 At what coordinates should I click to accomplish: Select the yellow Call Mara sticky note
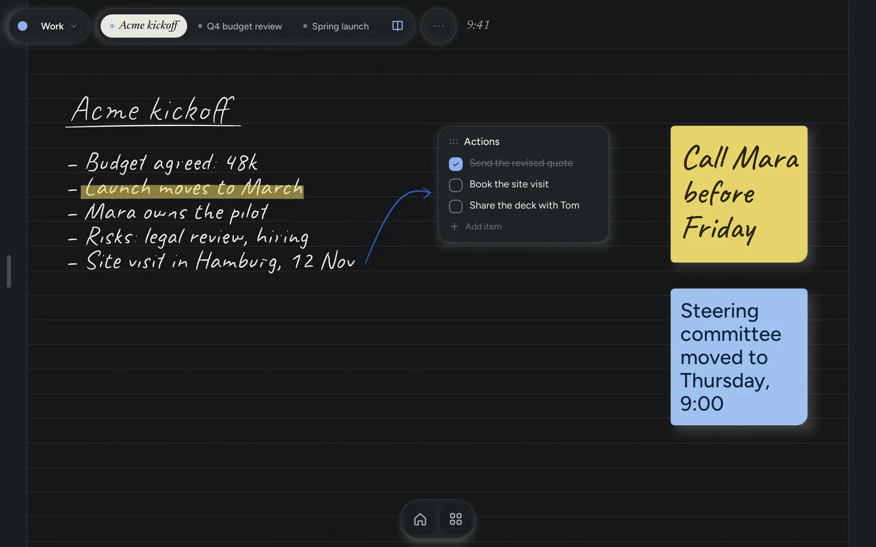(739, 194)
